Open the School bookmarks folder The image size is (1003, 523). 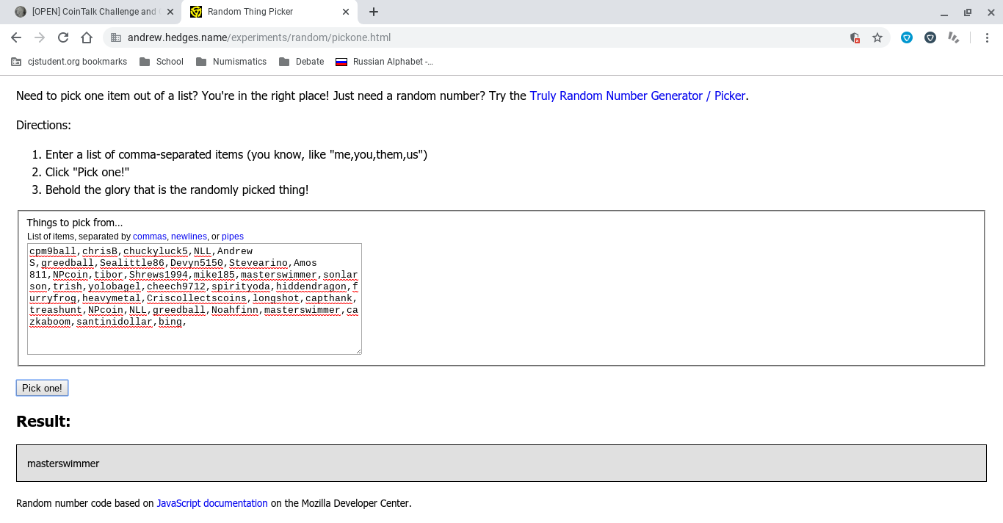pyautogui.click(x=162, y=62)
